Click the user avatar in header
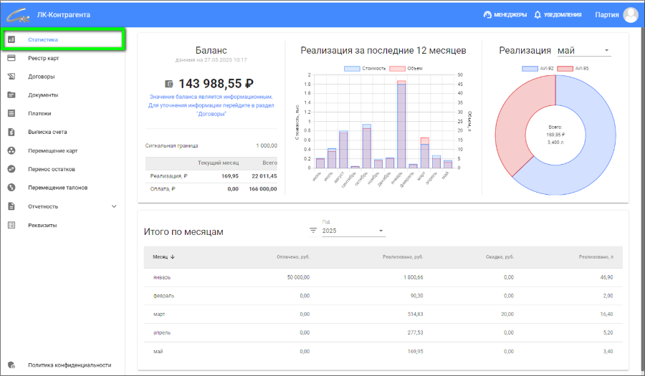This screenshot has height=376, width=645. [x=631, y=14]
